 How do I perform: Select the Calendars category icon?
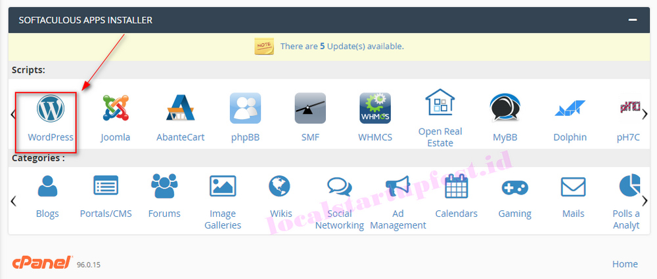click(x=457, y=186)
